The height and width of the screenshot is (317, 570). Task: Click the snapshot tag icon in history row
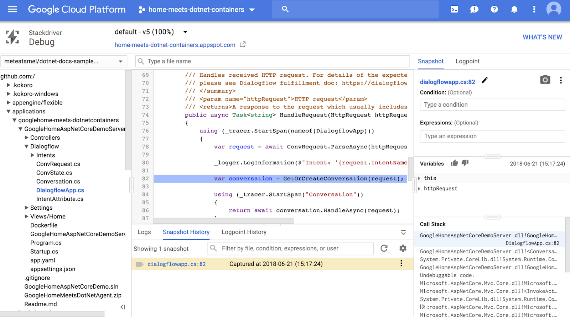[x=140, y=264]
